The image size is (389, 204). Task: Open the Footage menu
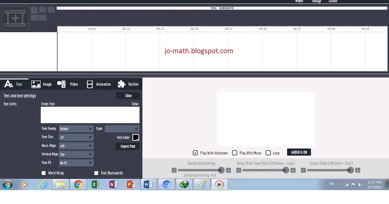point(316,1)
